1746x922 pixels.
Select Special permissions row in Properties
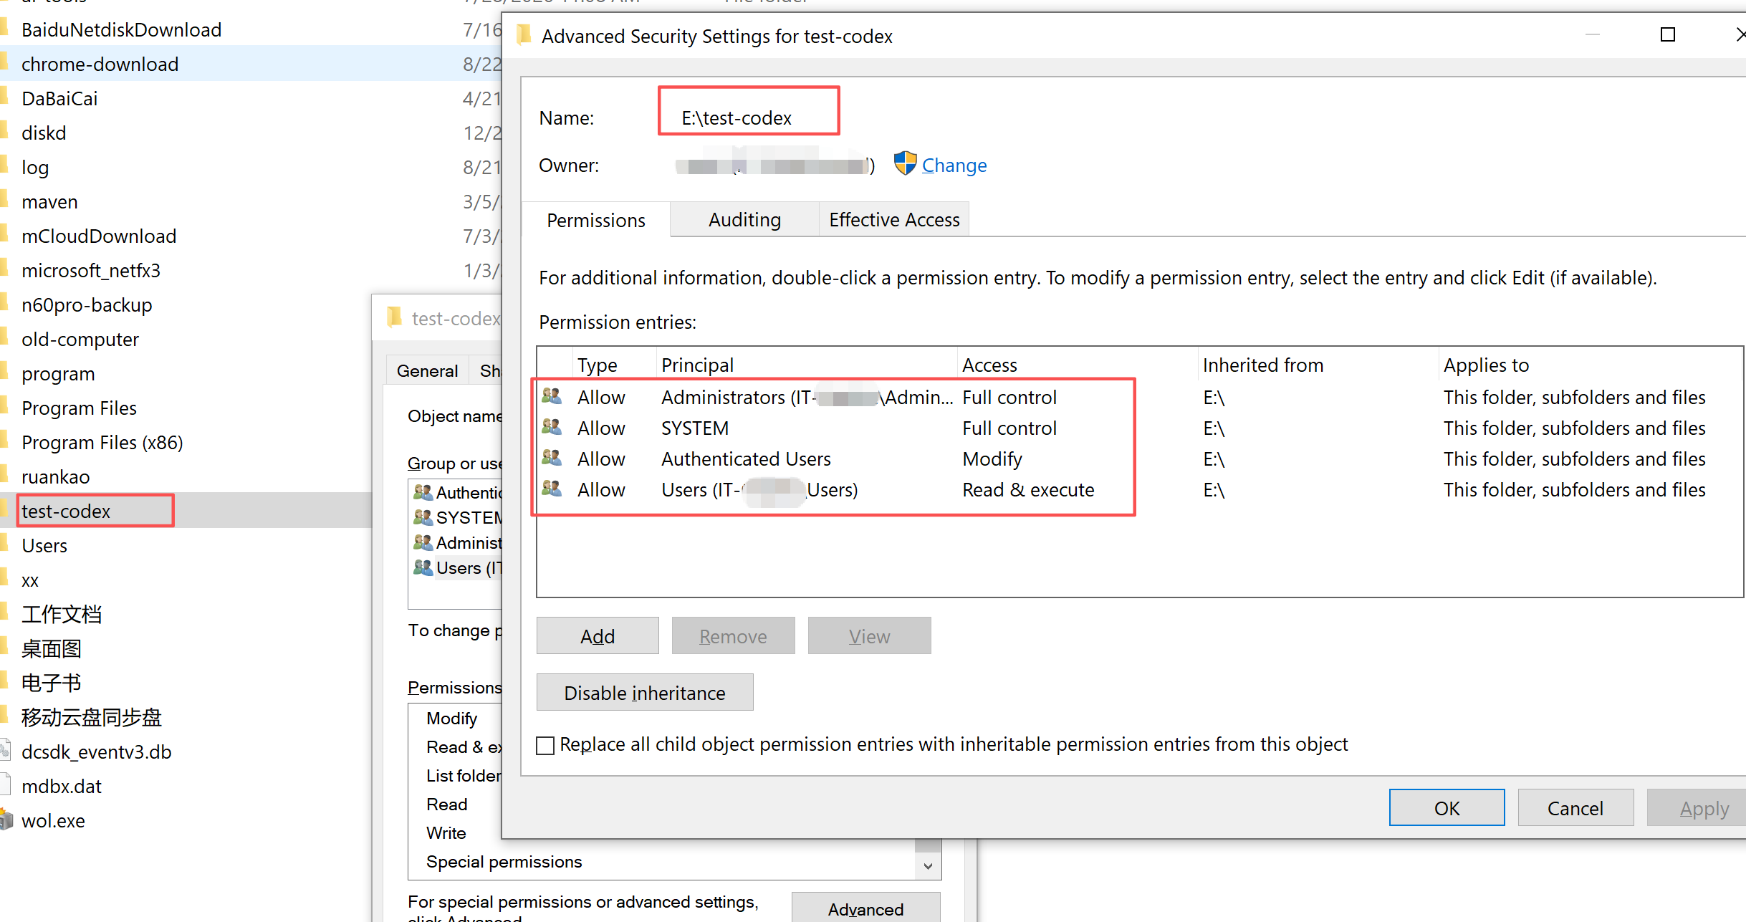point(504,861)
